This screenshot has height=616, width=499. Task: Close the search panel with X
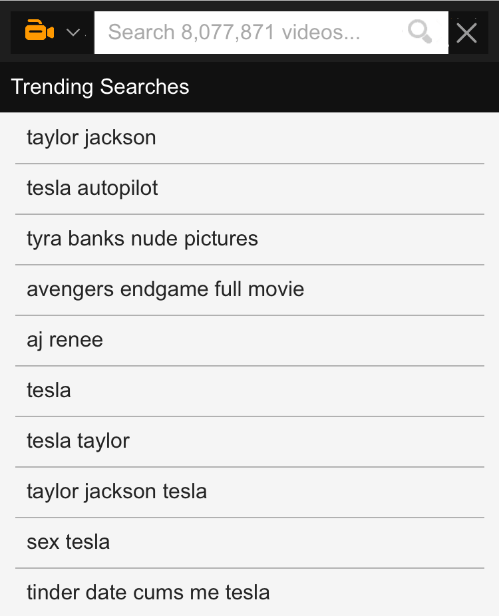pyautogui.click(x=467, y=32)
